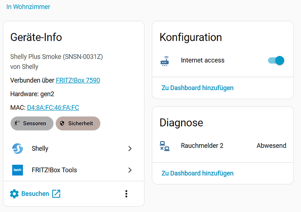Click the Geräte-Info card heading

coord(36,37)
